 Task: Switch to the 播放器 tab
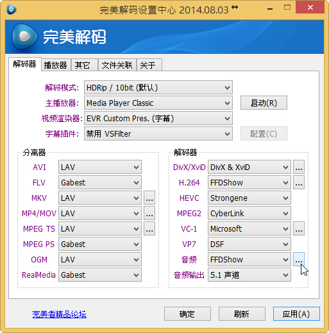(56, 65)
